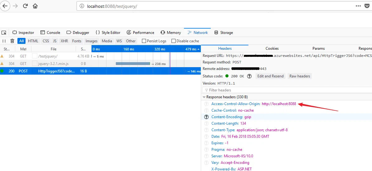Reload the page with refresh icon
This screenshot has height=171, width=372.
coord(26,6)
